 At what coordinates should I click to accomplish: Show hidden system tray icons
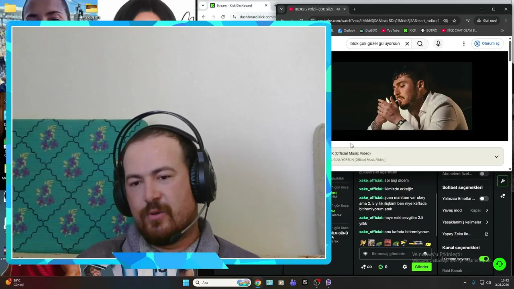(x=465, y=283)
